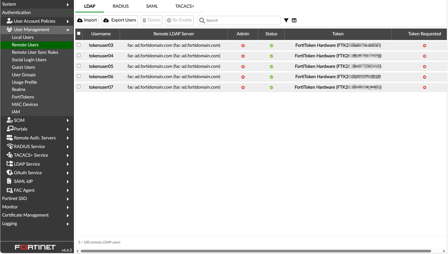
Task: Toggle the select-all header checkbox
Action: coord(79,34)
